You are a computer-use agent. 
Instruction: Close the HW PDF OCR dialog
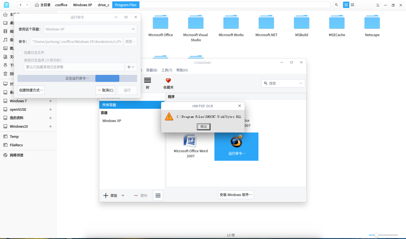[x=240, y=106]
